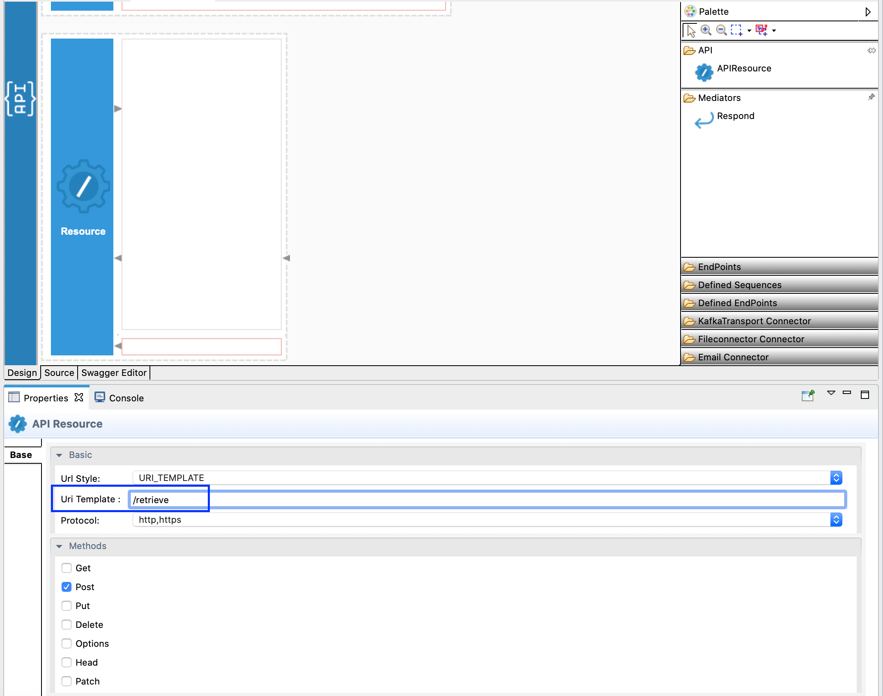Disable the Post HTTP method checkbox
This screenshot has width=883, height=696.
tap(66, 586)
